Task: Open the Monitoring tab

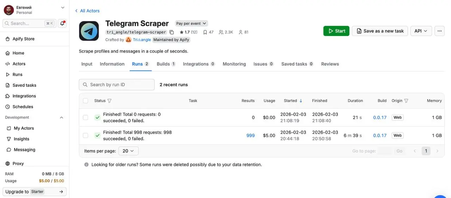Action: point(234,64)
